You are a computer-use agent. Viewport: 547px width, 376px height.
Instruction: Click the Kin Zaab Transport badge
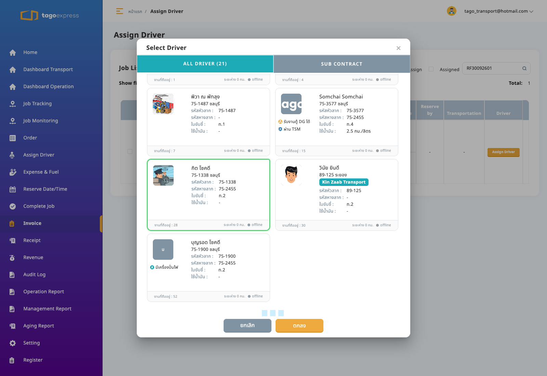click(344, 182)
